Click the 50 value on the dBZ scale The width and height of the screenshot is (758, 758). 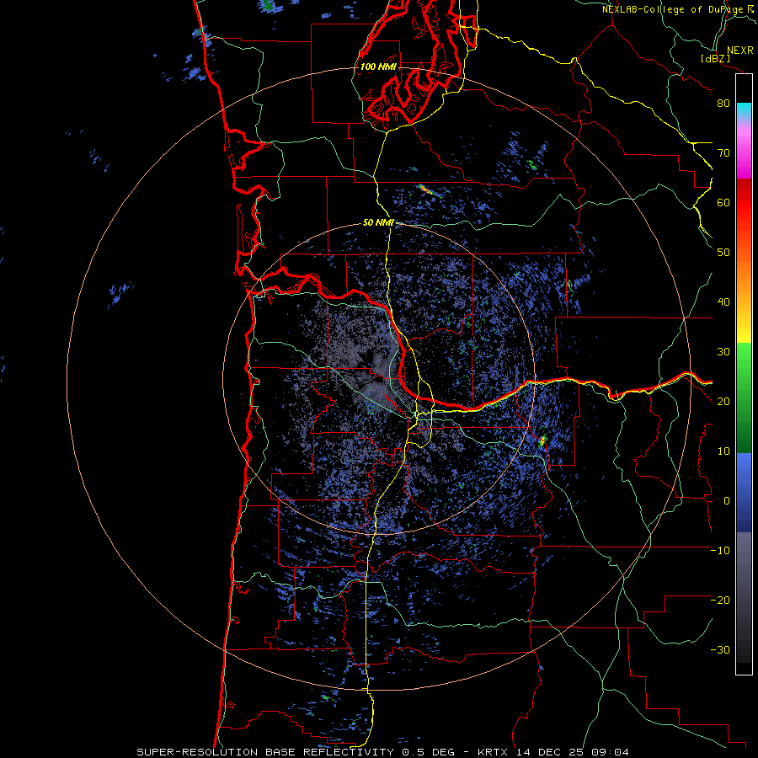(x=723, y=253)
